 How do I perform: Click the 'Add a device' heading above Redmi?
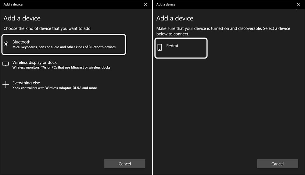175,18
